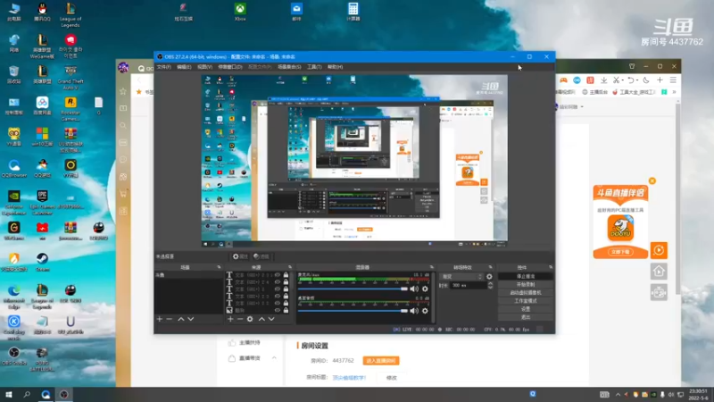Open Xbox desktop shortcut
The height and width of the screenshot is (402, 714).
(x=240, y=12)
